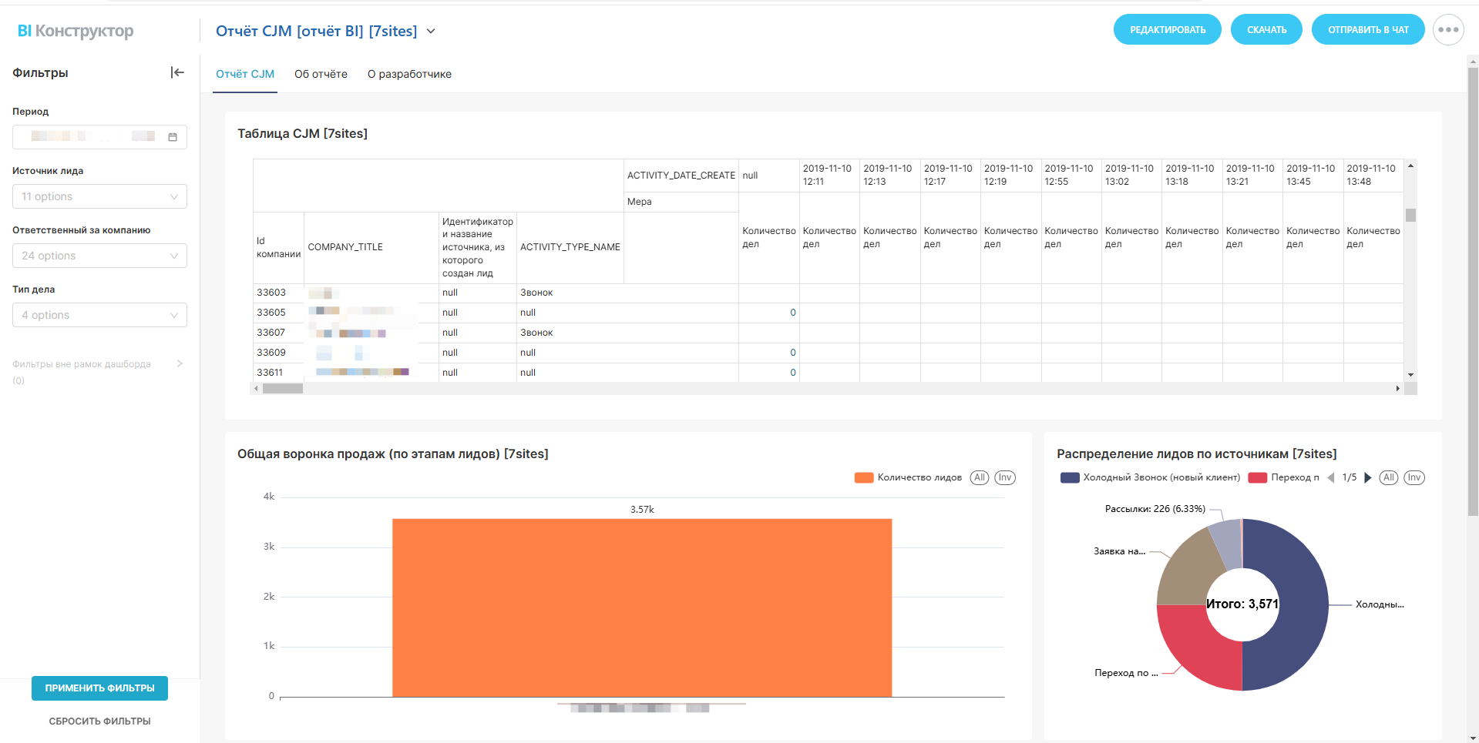Expand the Источник лида dropdown
Screen dimensions: 1479x743
point(99,196)
